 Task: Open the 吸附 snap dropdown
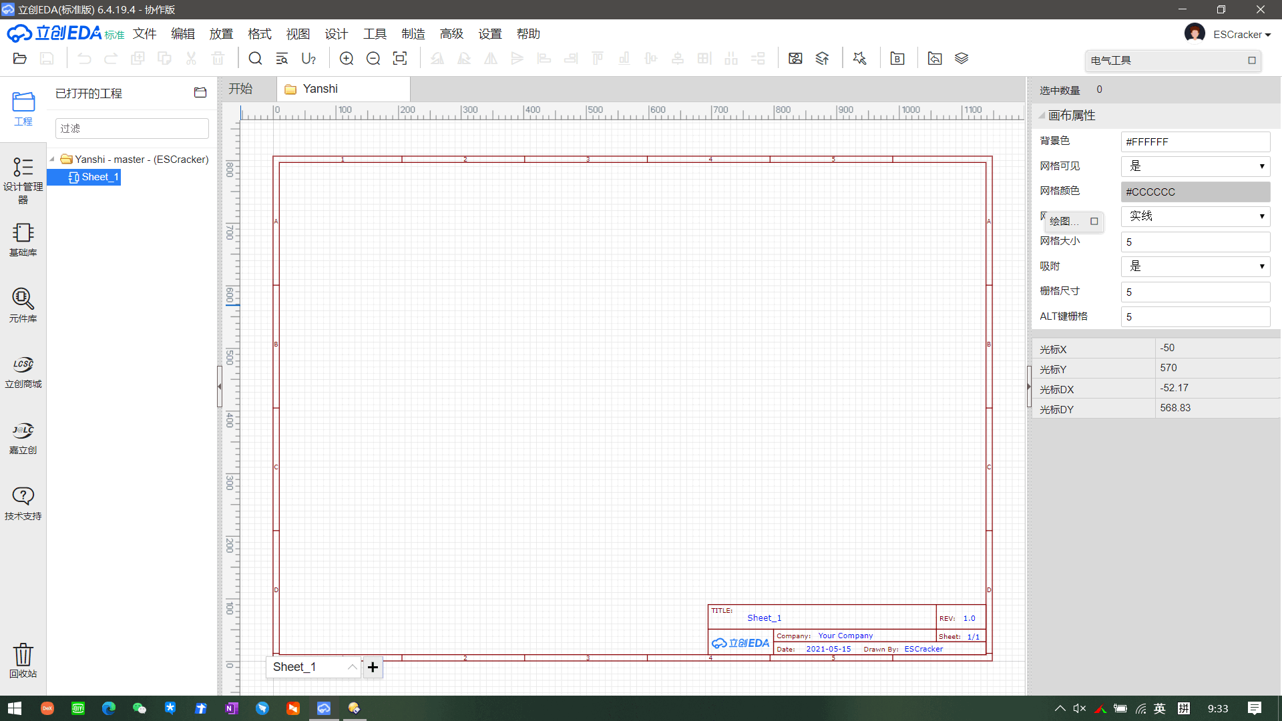[1195, 266]
